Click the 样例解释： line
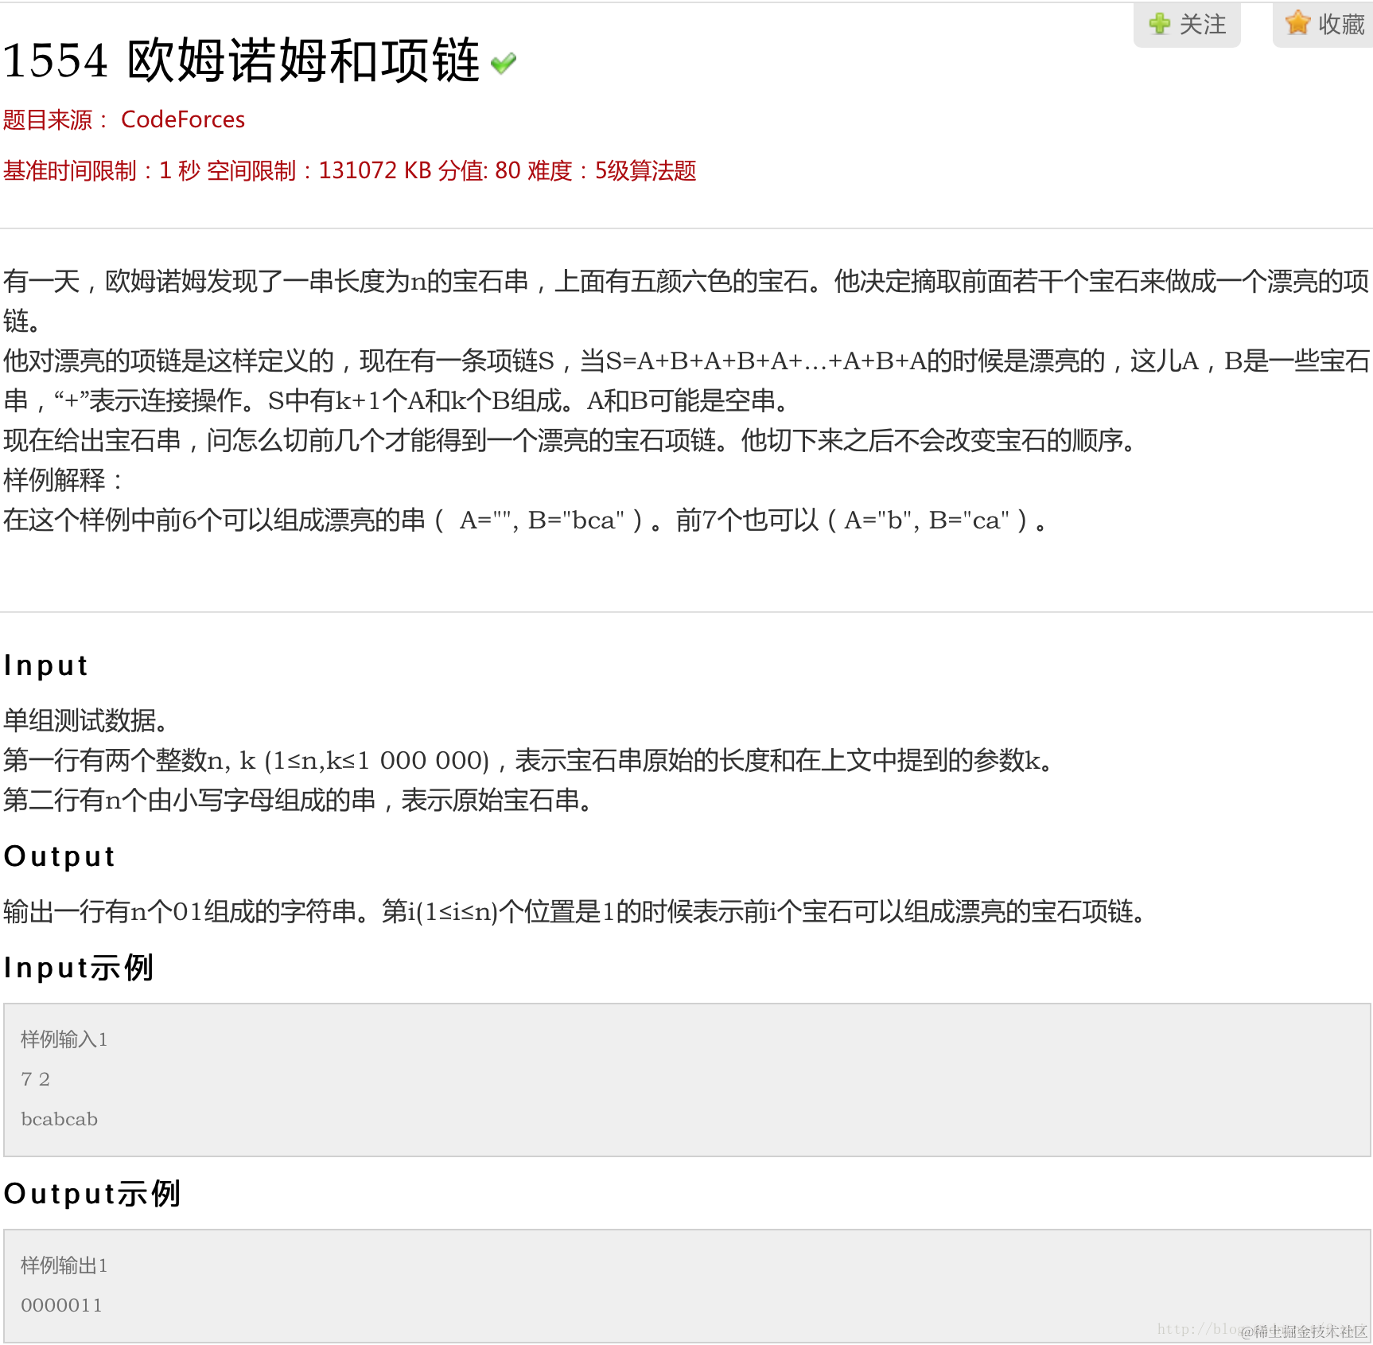Screen dimensions: 1373x1345 (64, 480)
